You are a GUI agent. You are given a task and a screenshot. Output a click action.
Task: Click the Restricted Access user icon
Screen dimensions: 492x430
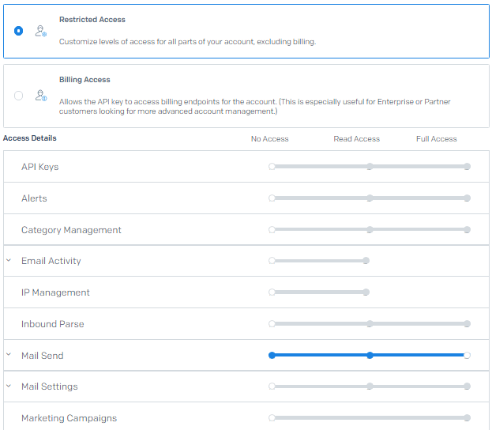coord(41,31)
